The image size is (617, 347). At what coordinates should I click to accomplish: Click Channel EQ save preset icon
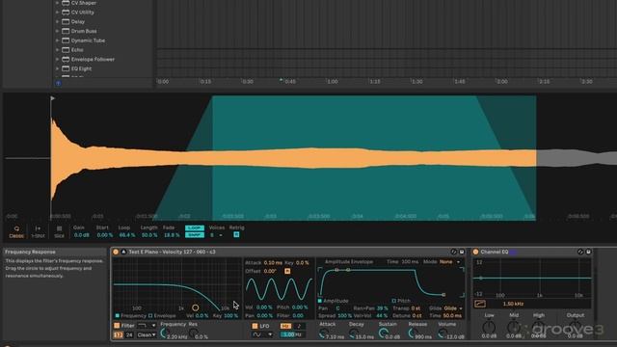pyautogui.click(x=589, y=252)
